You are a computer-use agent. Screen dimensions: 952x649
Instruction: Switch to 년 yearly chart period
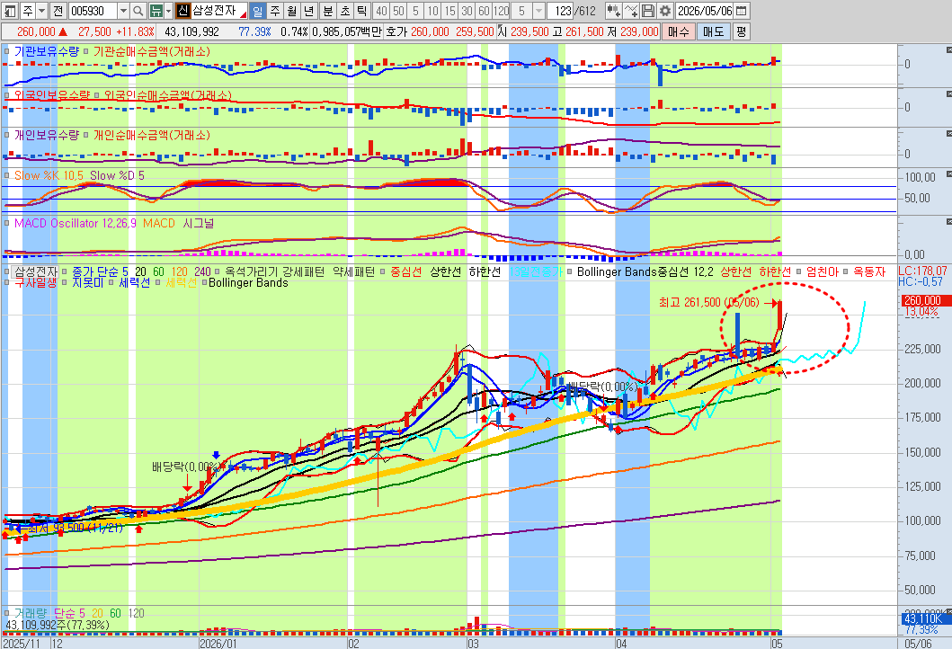click(x=309, y=10)
